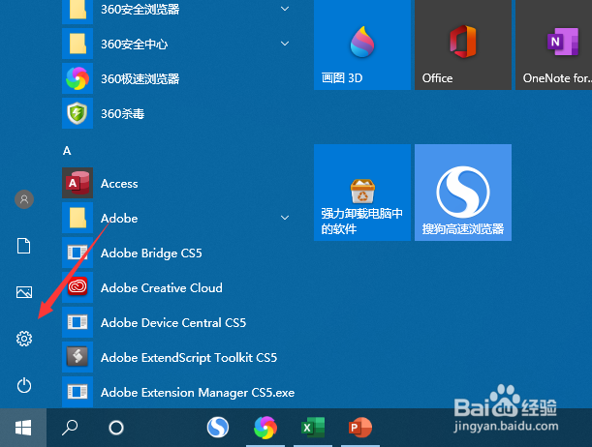Click letter A group header

[67, 151]
